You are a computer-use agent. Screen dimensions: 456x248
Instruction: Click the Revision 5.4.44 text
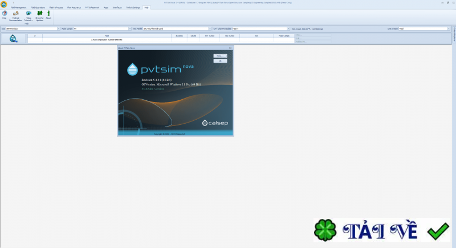coord(156,80)
